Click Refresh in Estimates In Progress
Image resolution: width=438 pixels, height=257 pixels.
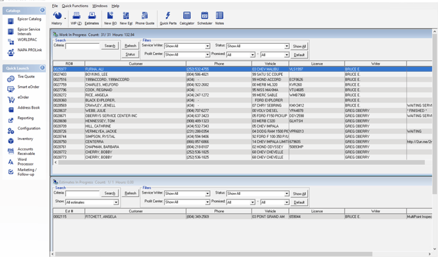131,194
